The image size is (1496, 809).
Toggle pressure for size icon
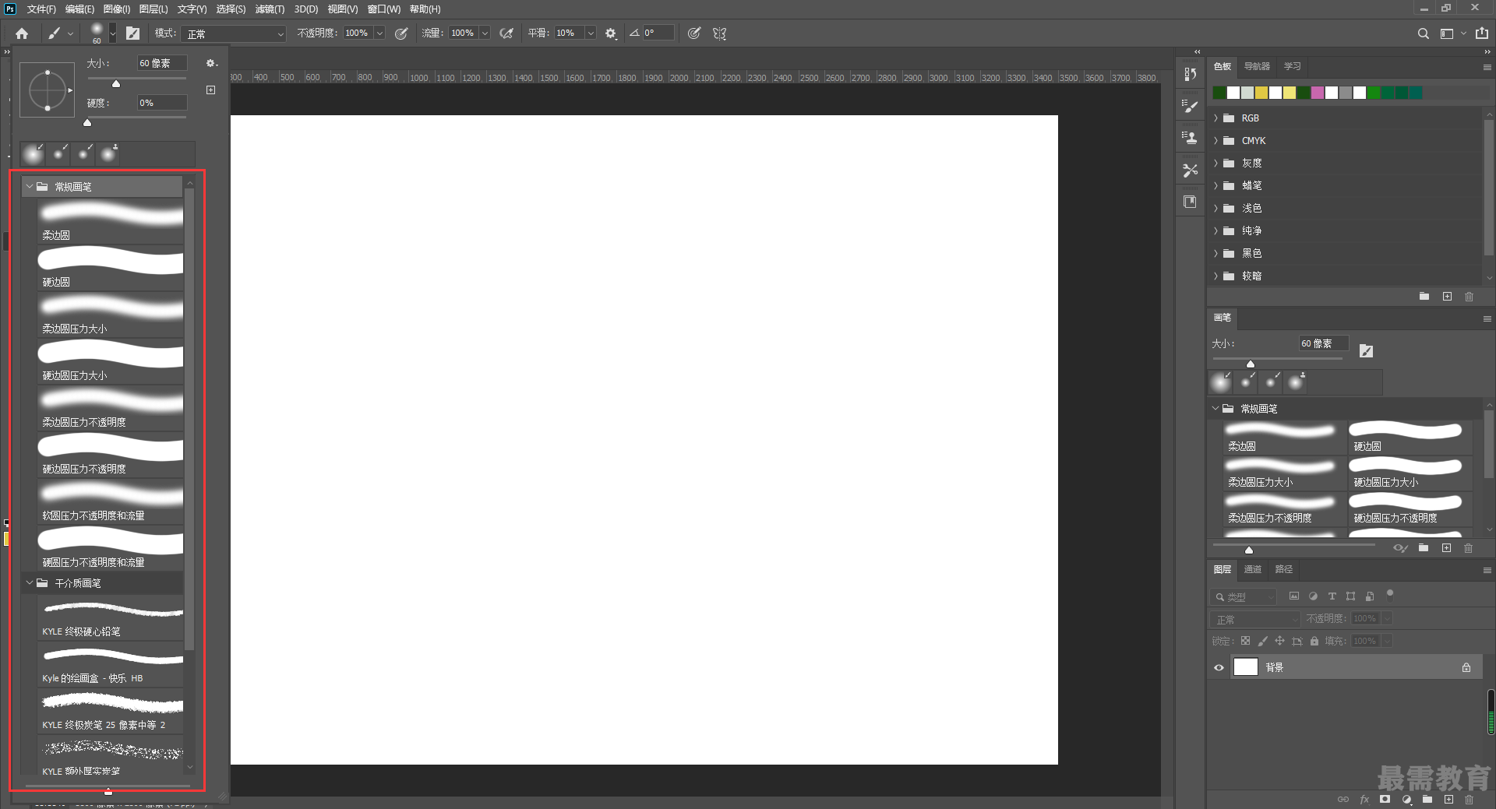[x=694, y=33]
